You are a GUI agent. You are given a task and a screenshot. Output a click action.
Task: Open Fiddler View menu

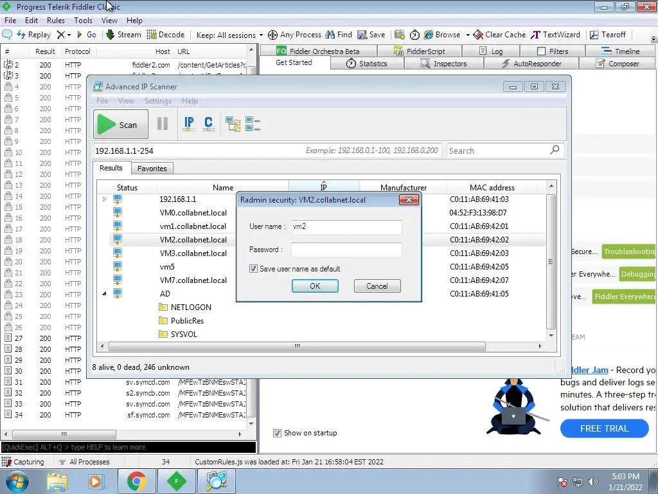click(x=109, y=20)
